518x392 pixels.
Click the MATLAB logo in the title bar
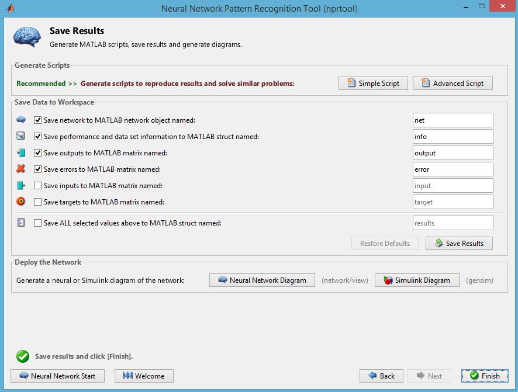(x=11, y=8)
